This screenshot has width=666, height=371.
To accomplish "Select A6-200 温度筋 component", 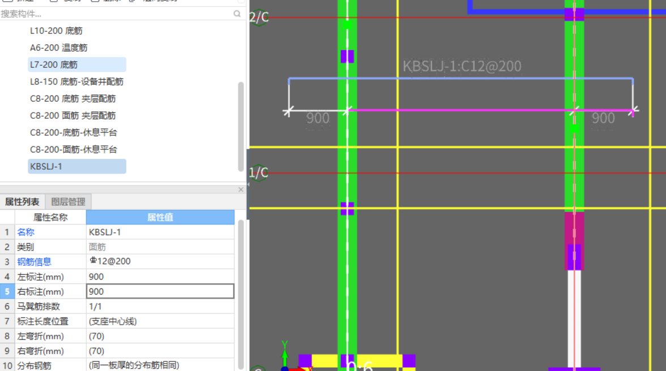I will coord(59,48).
